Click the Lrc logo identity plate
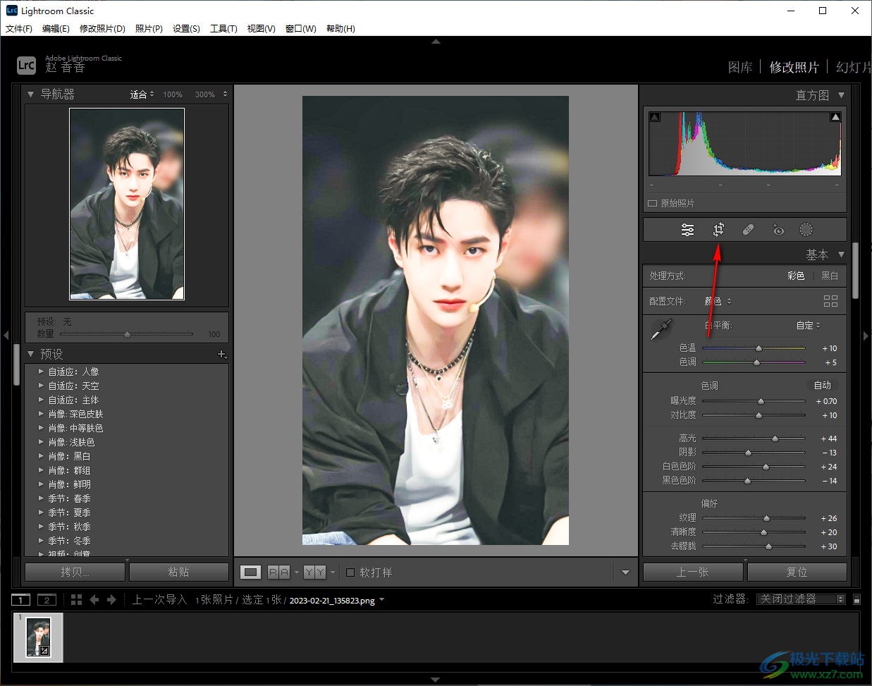 (x=26, y=65)
